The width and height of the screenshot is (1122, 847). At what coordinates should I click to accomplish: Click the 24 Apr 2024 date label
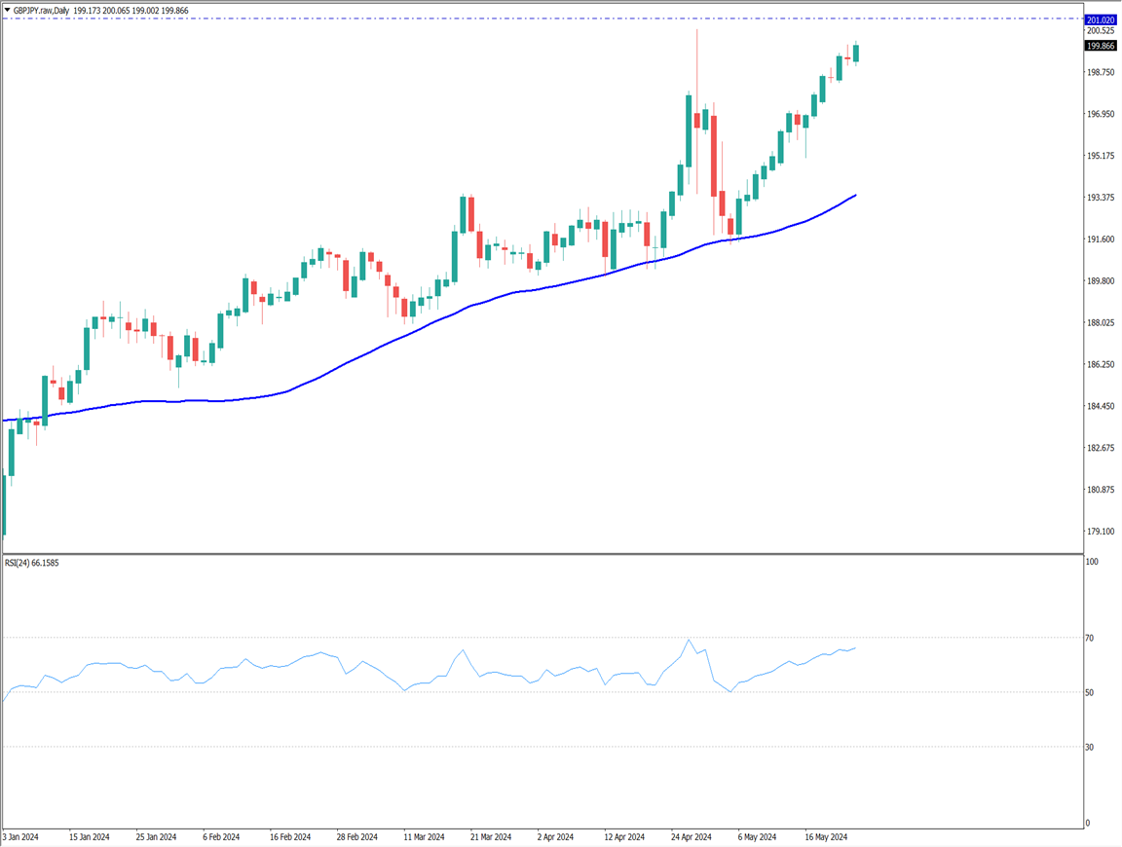(x=691, y=836)
